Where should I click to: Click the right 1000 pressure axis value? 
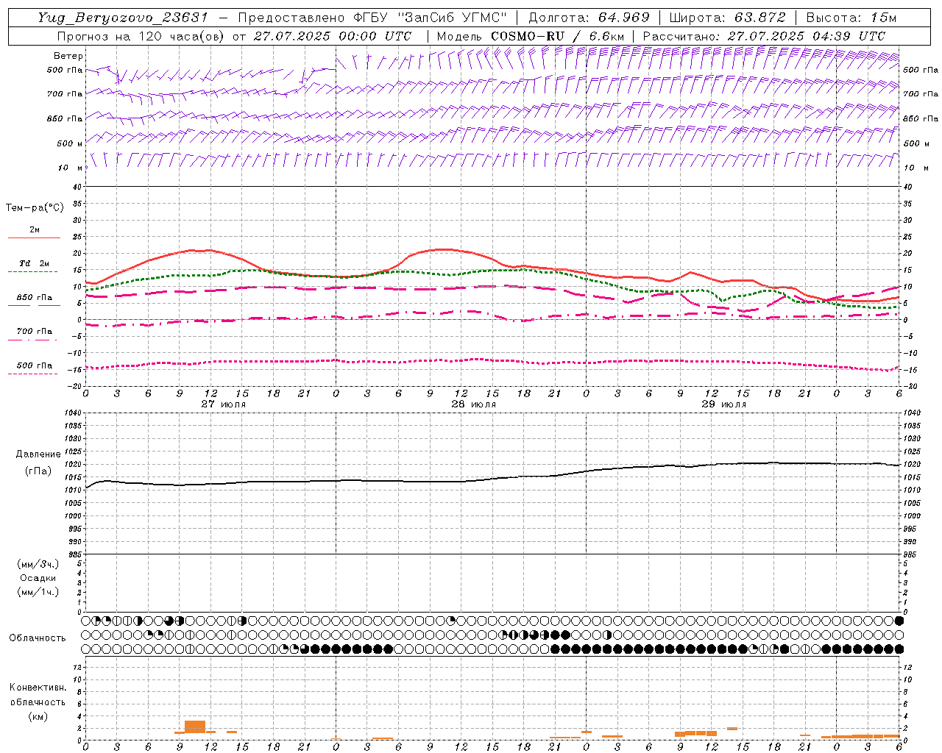click(x=912, y=516)
